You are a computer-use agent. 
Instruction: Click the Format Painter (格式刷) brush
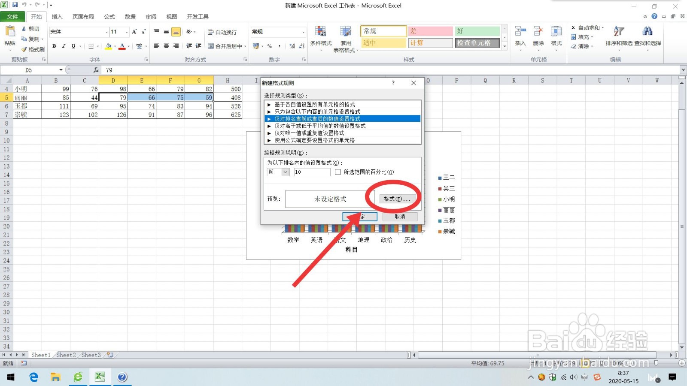tap(24, 49)
